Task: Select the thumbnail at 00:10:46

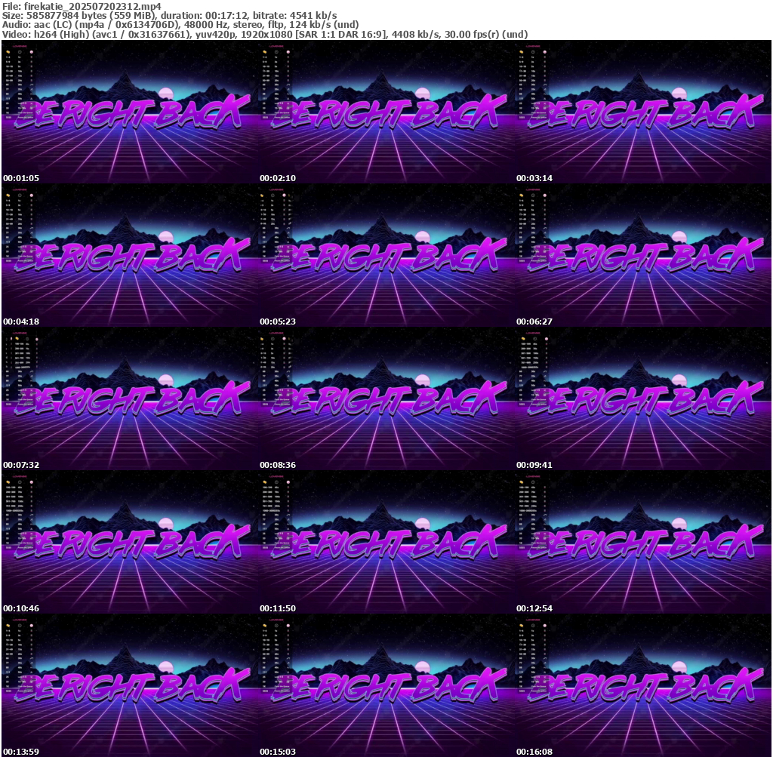Action: pos(129,542)
